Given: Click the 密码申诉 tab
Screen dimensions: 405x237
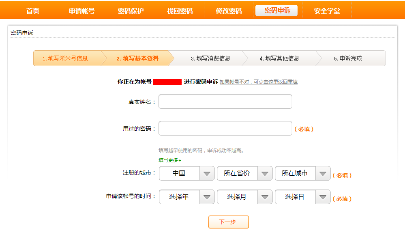Looking at the screenshot, I should [x=277, y=11].
